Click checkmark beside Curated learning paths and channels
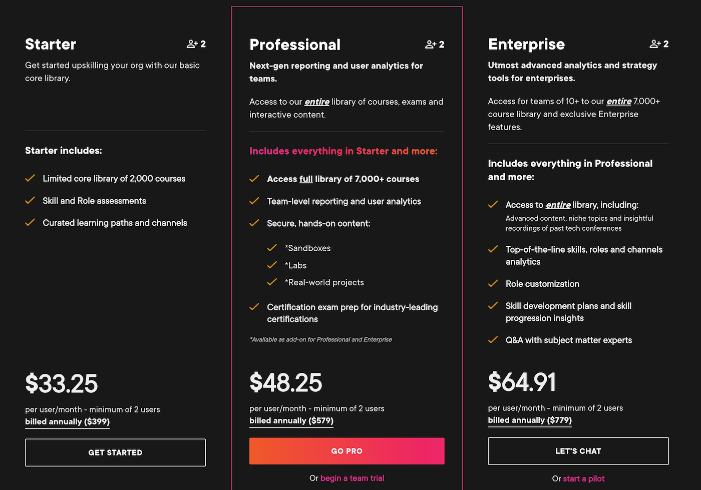Viewport: 701px width, 490px height. click(30, 222)
